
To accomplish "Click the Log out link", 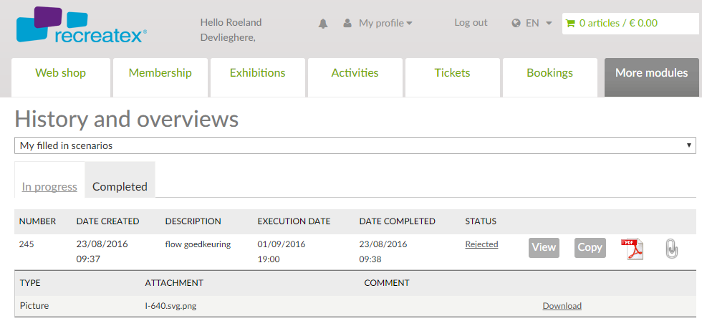I will tap(471, 23).
